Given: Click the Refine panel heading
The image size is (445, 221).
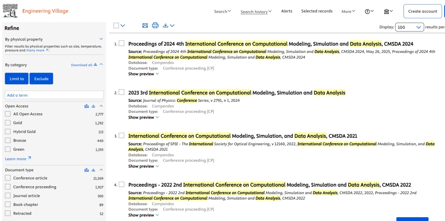Looking at the screenshot, I should coord(12,28).
